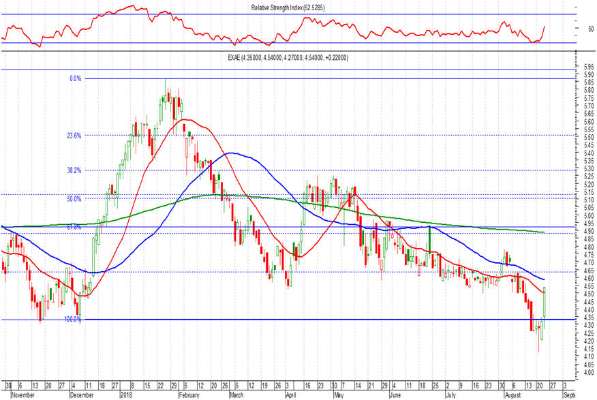This screenshot has width=597, height=400.
Task: Select the EXAE price chart title
Action: coord(288,59)
